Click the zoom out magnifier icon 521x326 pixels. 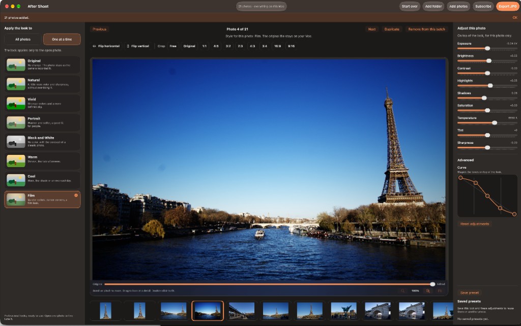[x=402, y=291]
